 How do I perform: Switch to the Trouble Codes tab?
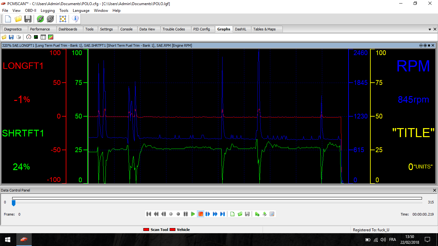click(x=173, y=29)
